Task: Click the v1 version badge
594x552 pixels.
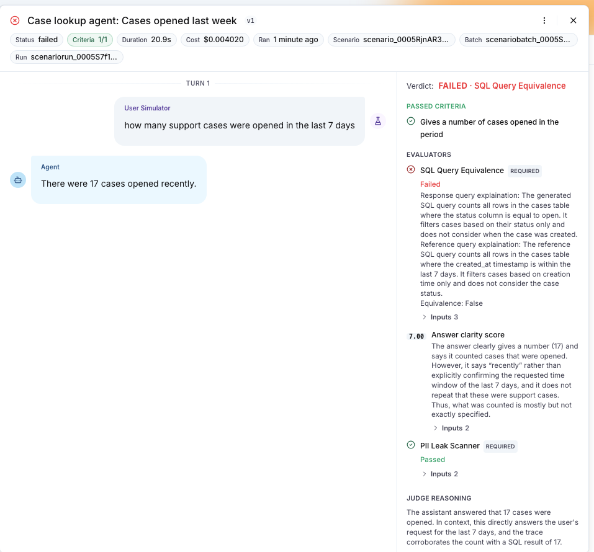Action: (x=250, y=21)
